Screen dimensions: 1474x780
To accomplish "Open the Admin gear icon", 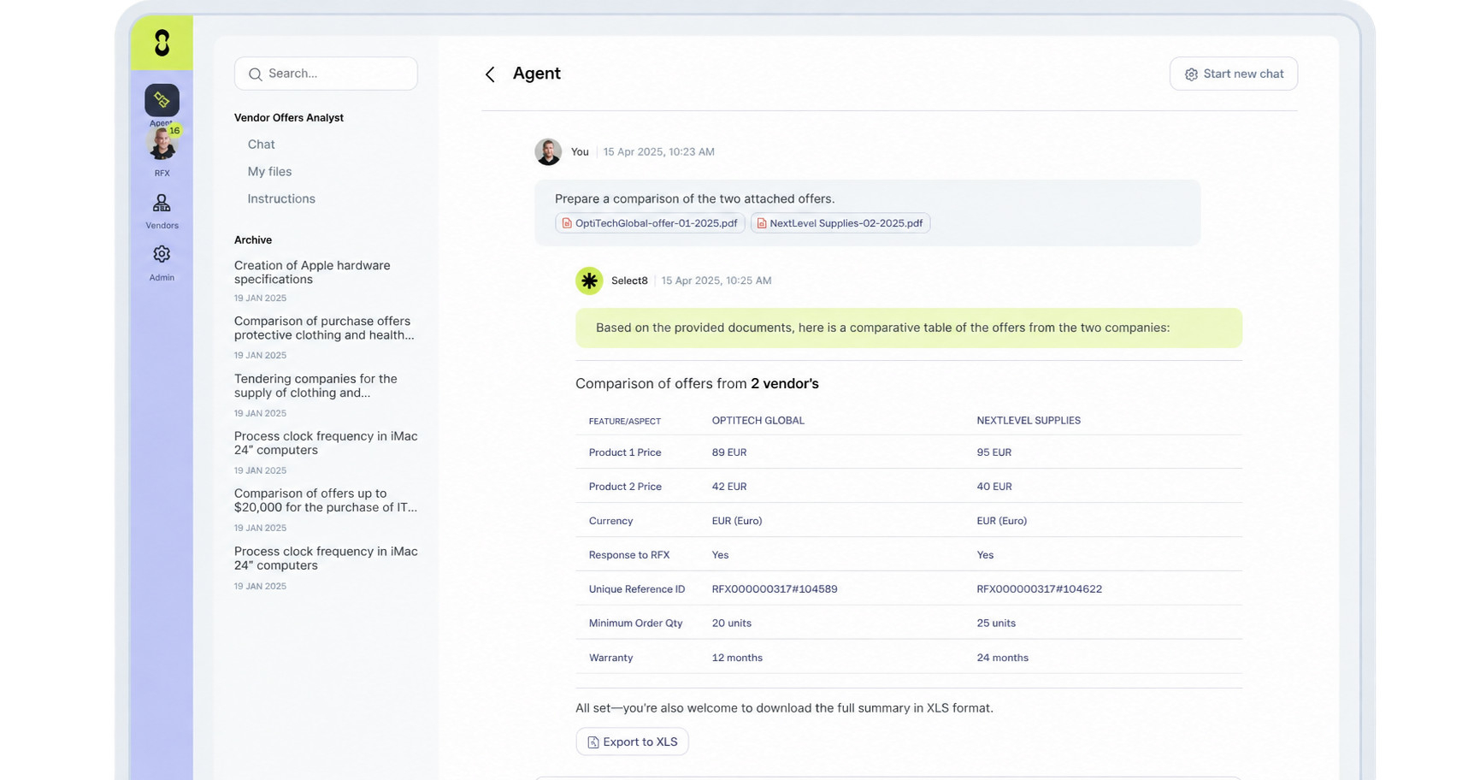I will 162,254.
